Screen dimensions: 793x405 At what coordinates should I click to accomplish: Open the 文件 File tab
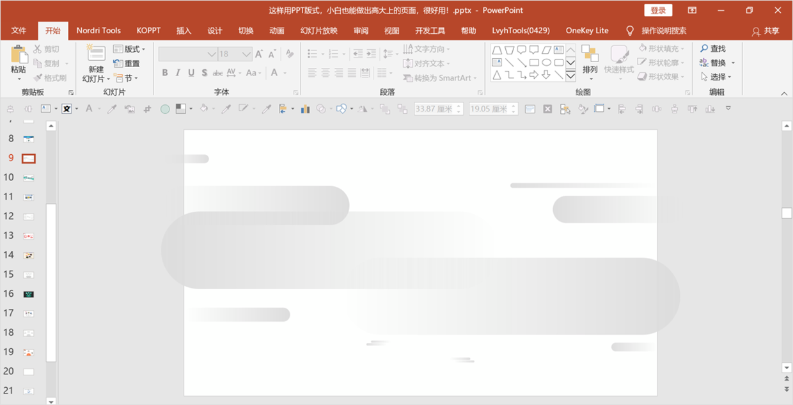[x=19, y=31]
